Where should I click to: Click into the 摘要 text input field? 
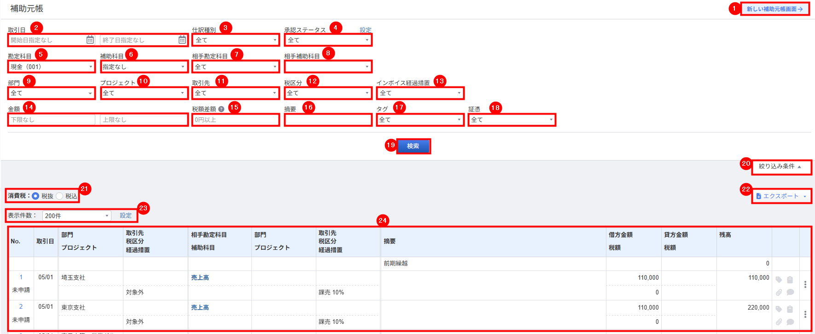pos(328,120)
